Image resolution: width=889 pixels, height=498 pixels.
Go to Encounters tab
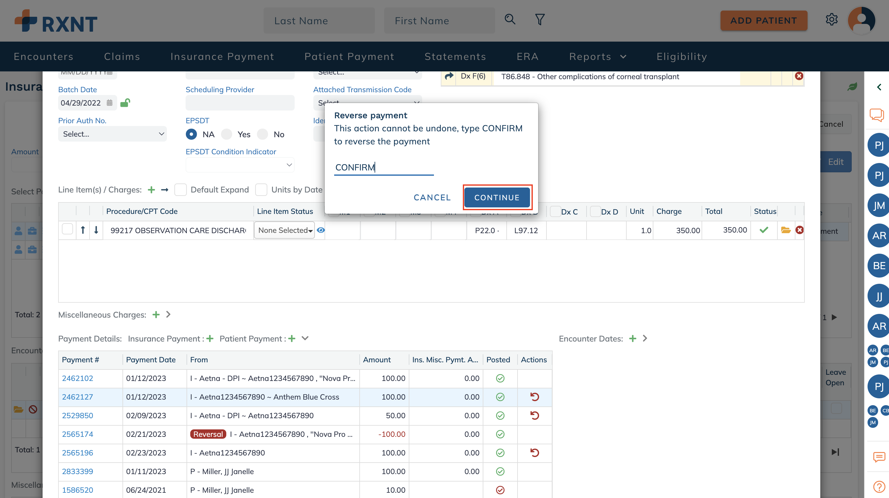point(44,57)
